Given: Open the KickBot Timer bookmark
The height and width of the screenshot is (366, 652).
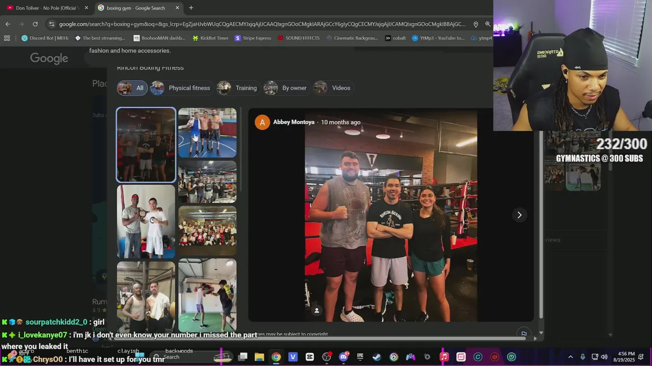Looking at the screenshot, I should click(x=210, y=38).
